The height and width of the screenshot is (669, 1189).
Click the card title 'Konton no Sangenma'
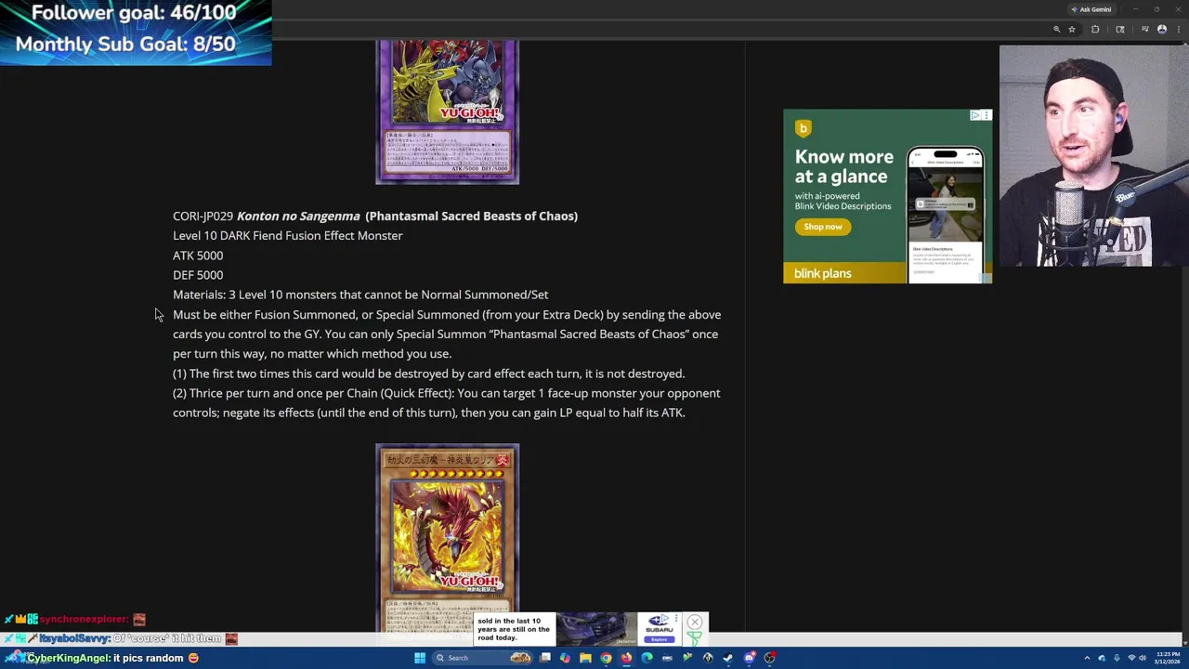coord(297,216)
